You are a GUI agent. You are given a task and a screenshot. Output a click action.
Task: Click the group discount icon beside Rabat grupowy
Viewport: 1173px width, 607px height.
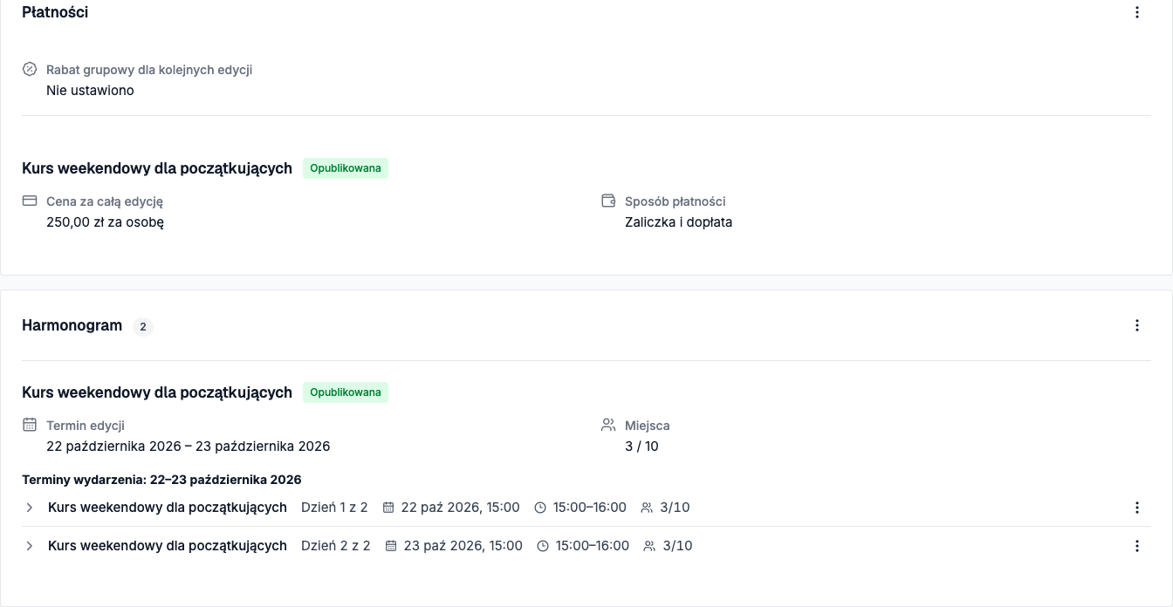(x=30, y=69)
